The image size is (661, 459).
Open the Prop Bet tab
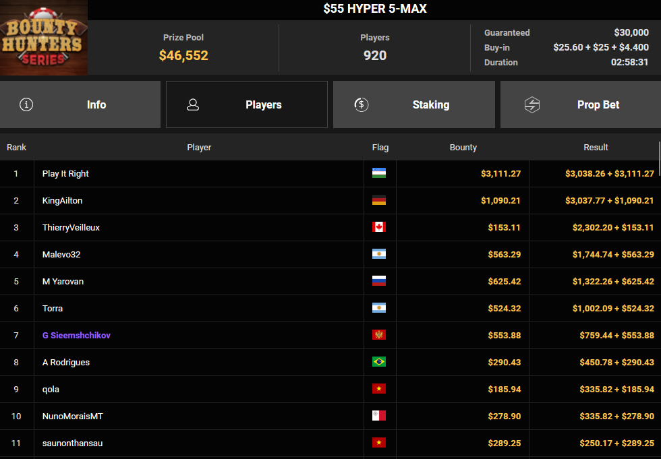(x=580, y=104)
